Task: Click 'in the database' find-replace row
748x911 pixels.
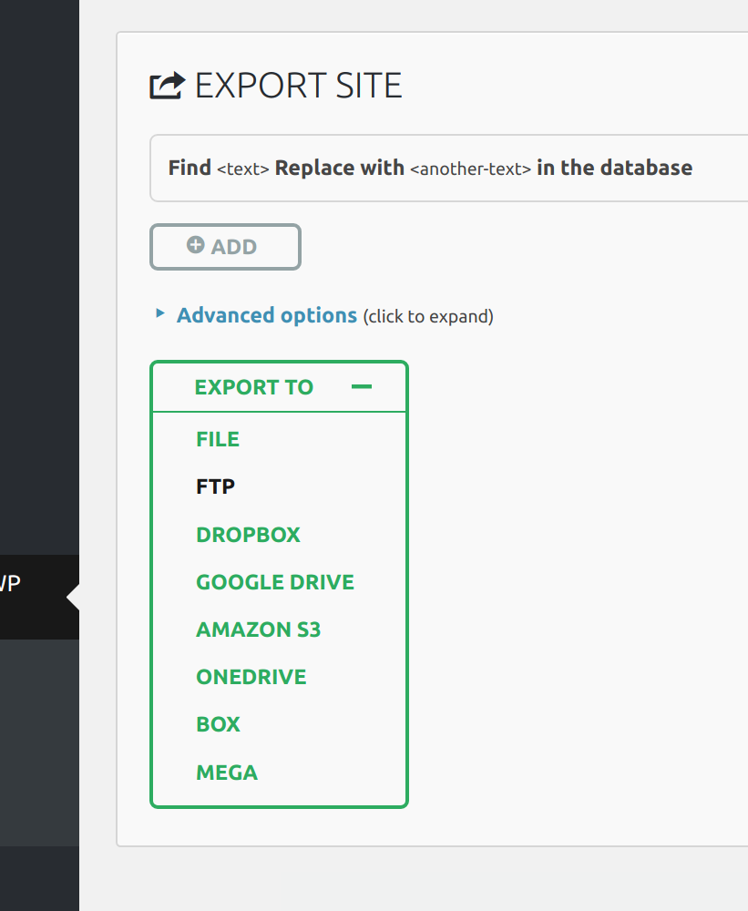Action: tap(614, 168)
